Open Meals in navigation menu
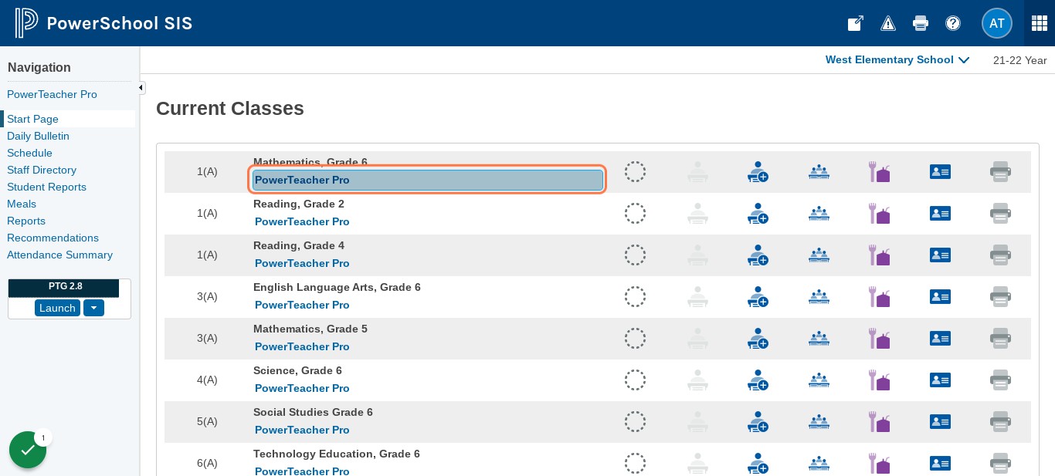The height and width of the screenshot is (476, 1055). (x=22, y=204)
